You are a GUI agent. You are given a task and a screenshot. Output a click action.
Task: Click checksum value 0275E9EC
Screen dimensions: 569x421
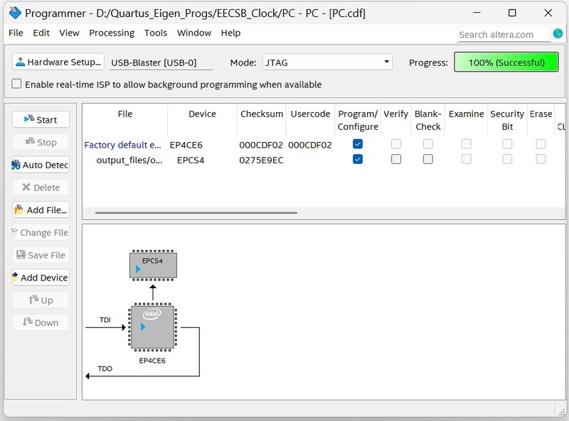[x=261, y=160]
